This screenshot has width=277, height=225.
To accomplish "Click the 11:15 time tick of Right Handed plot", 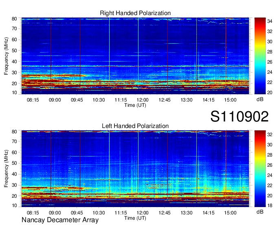I will point(121,100).
